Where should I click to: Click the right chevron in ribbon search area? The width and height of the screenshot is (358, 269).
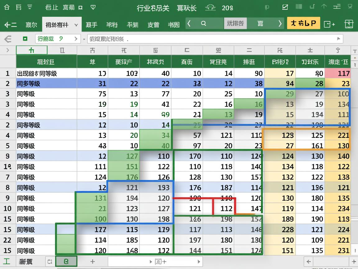[280, 24]
